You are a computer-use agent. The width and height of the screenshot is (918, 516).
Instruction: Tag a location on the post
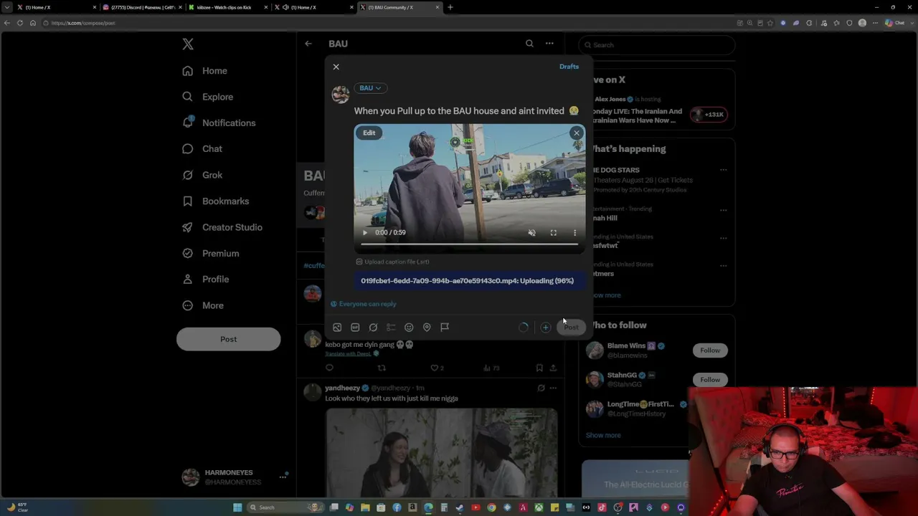(x=427, y=328)
